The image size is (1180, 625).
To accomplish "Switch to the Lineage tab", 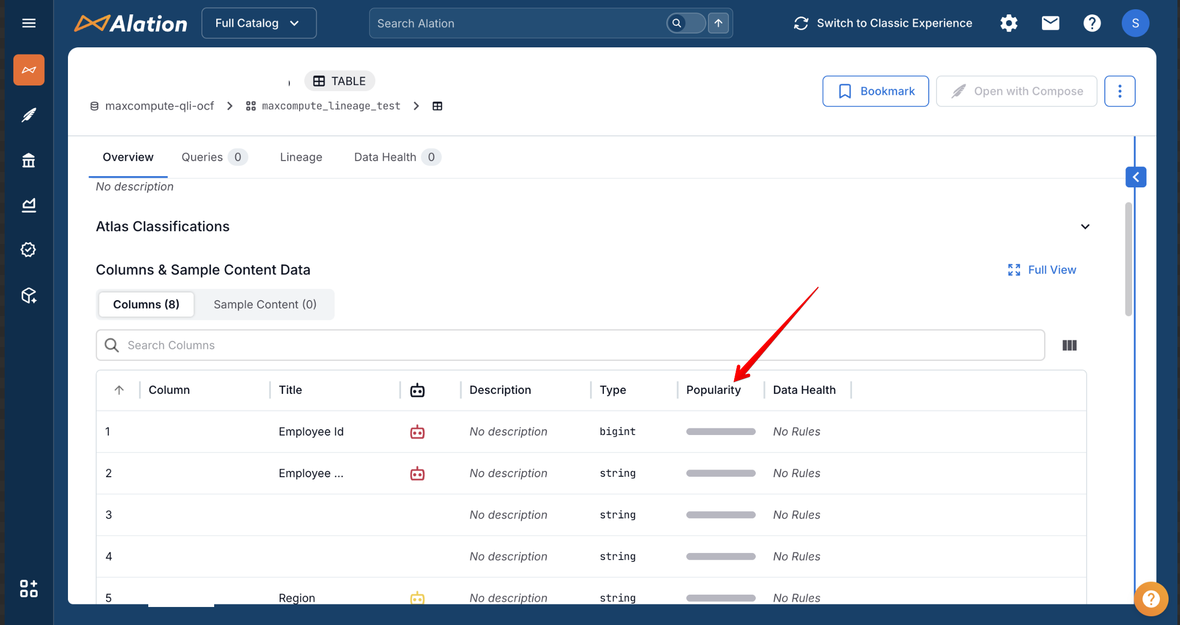I will tap(301, 157).
